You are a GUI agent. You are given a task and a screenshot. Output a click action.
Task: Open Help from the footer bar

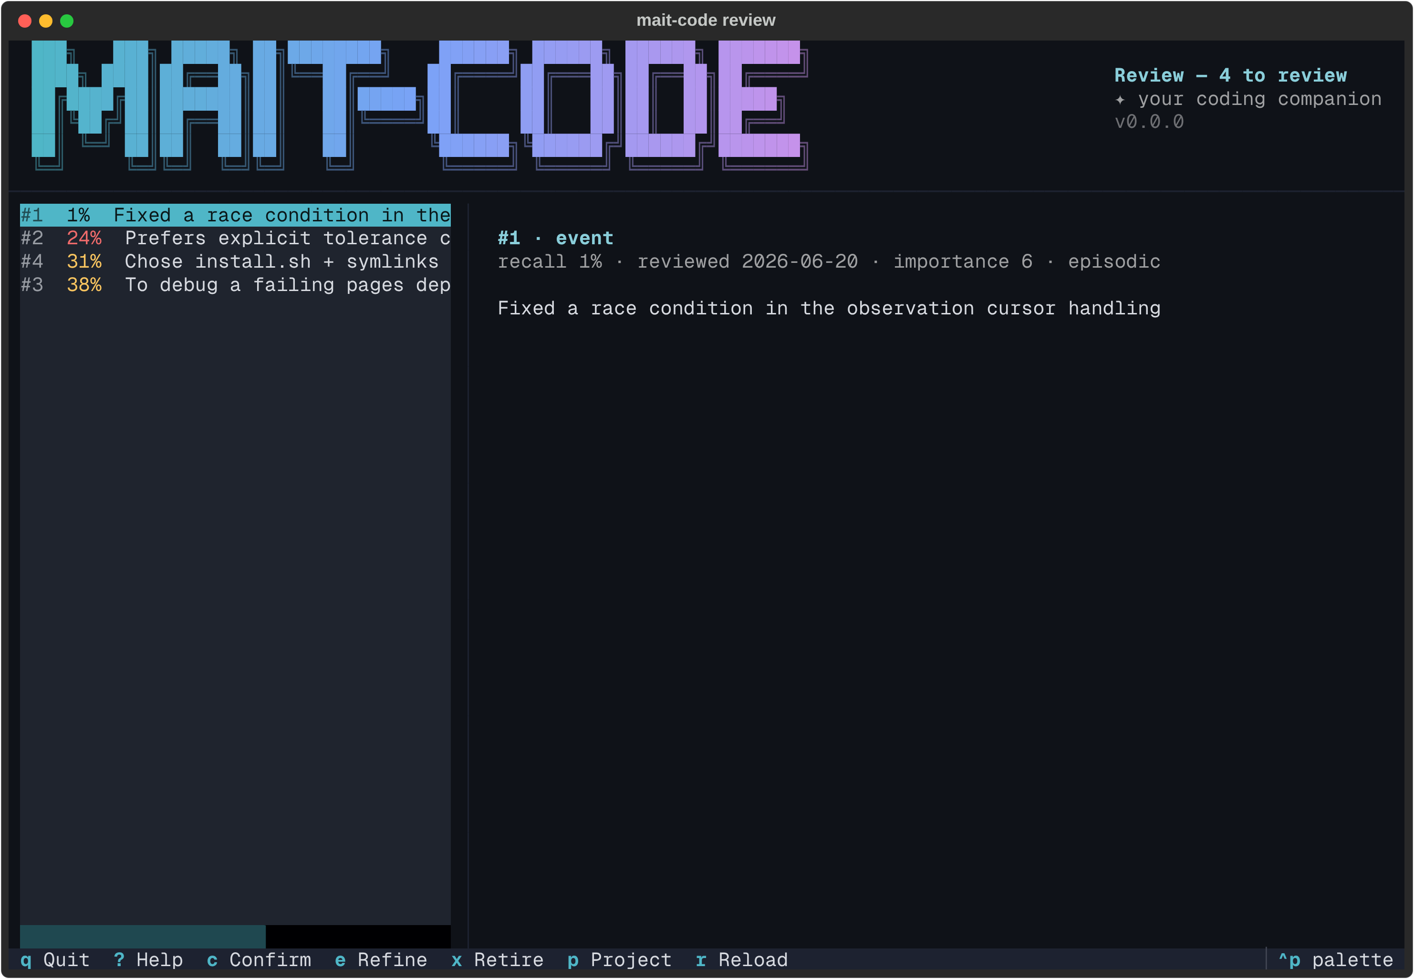pyautogui.click(x=148, y=960)
